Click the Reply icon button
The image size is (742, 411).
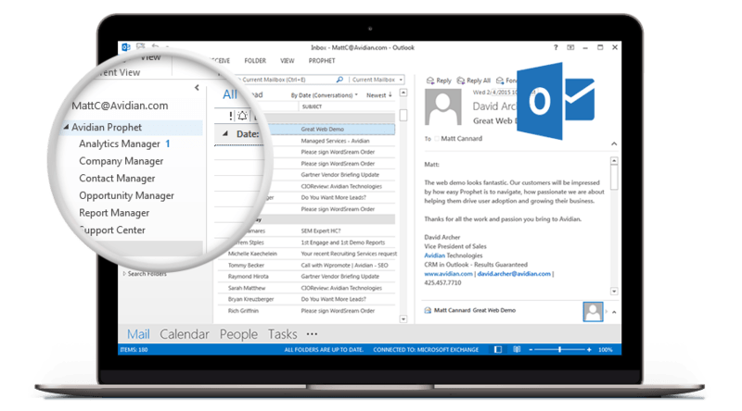coord(439,81)
